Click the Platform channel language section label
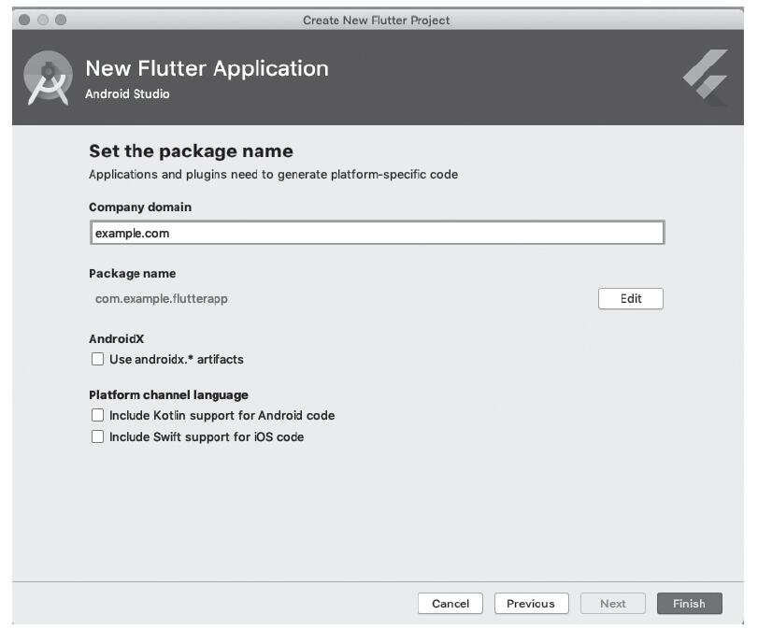758x629 pixels. click(168, 395)
